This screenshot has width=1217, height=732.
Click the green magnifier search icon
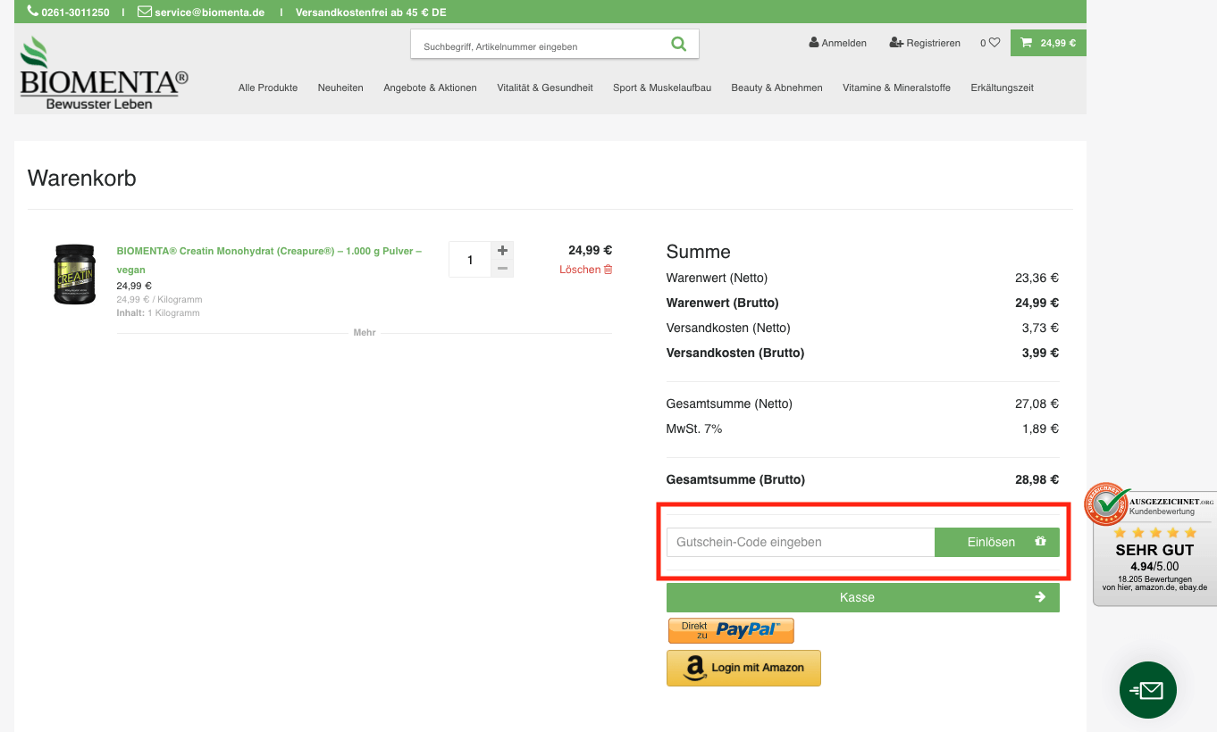(x=679, y=44)
